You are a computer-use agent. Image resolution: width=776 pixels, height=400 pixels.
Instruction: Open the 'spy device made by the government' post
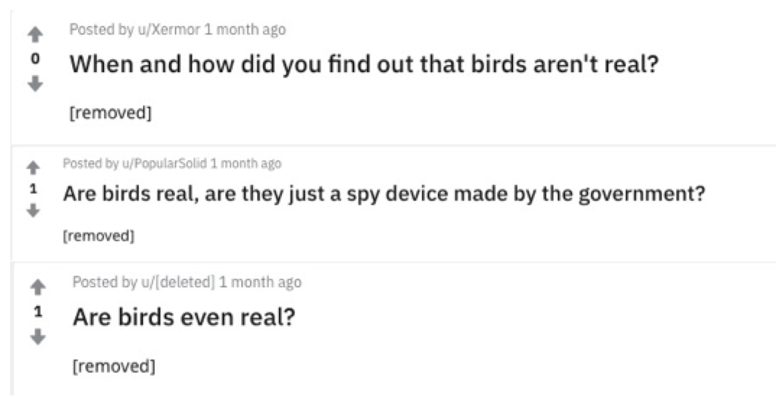tap(383, 194)
